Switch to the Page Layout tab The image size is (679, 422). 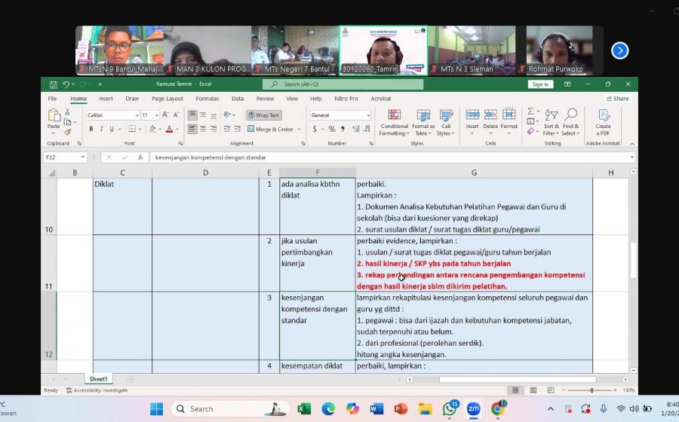[167, 99]
